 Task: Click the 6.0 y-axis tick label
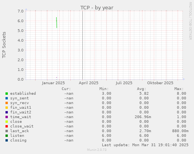point(21,21)
